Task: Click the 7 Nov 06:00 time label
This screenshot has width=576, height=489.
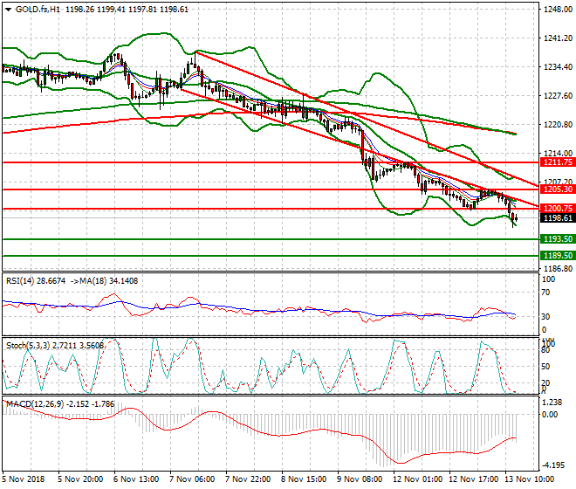Action: pyautogui.click(x=194, y=479)
